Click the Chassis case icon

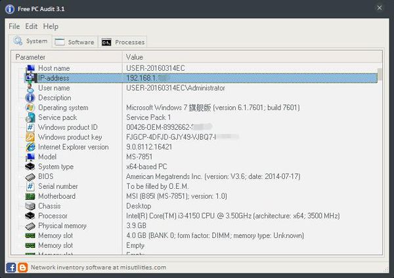point(30,206)
